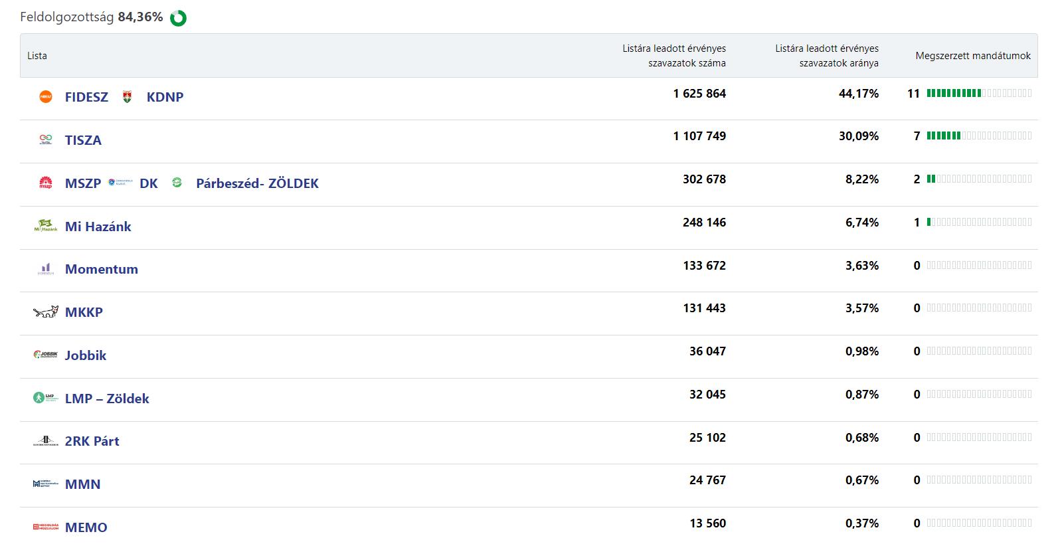Click the vote share '0,98%'

pyautogui.click(x=862, y=351)
